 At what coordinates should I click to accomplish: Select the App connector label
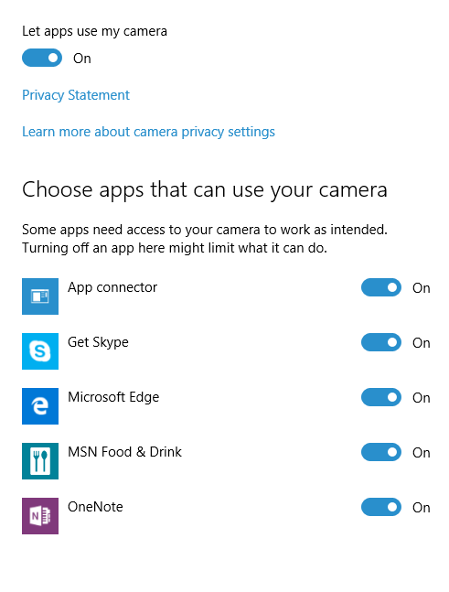(112, 287)
